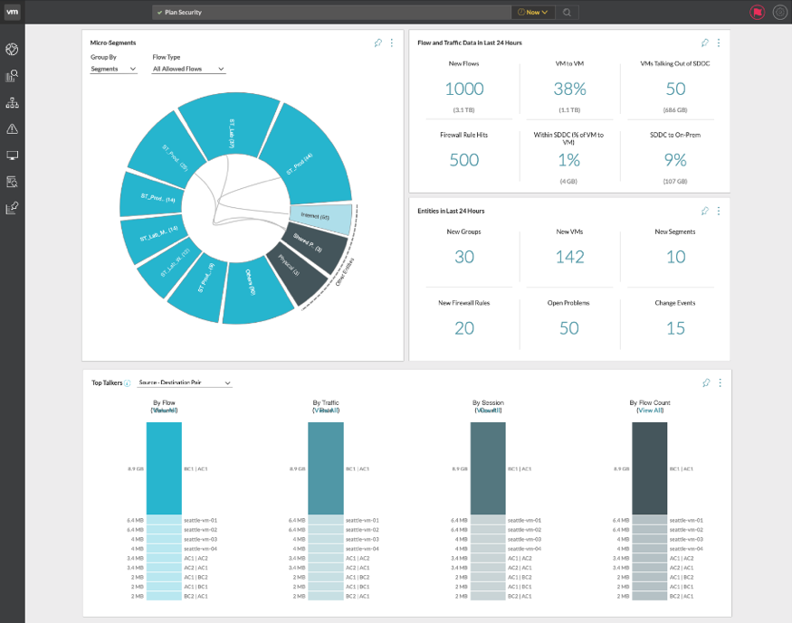
Task: Open Top Talkers widget more options menu
Action: 720,382
